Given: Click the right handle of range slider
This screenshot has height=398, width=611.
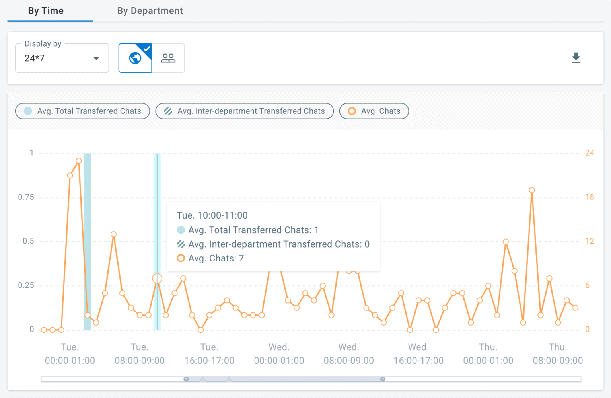Looking at the screenshot, I should pos(383,379).
